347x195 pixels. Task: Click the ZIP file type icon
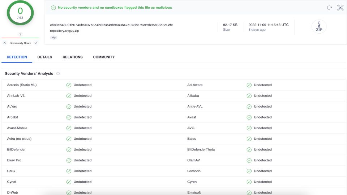(x=319, y=26)
